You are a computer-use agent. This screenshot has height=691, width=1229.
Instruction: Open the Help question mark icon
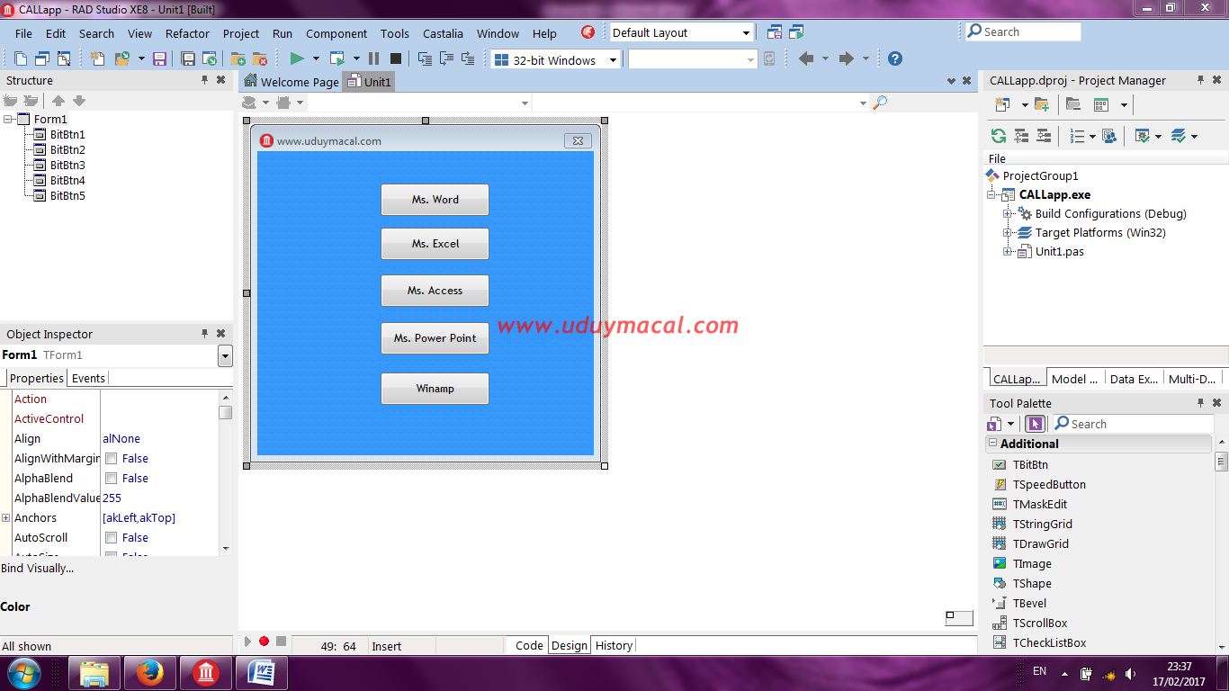[894, 58]
